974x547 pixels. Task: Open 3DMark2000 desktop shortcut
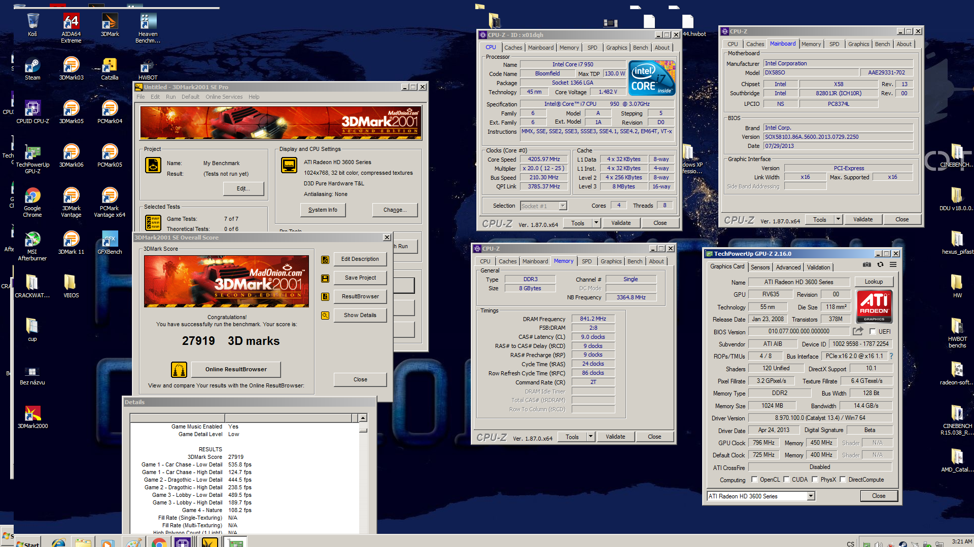(x=32, y=417)
